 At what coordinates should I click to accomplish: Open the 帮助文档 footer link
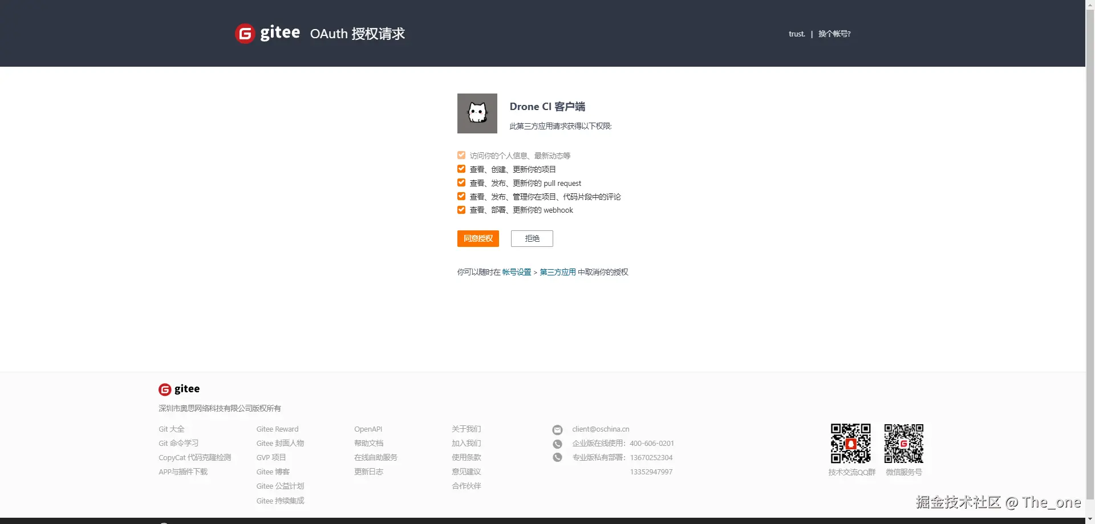pyautogui.click(x=369, y=444)
